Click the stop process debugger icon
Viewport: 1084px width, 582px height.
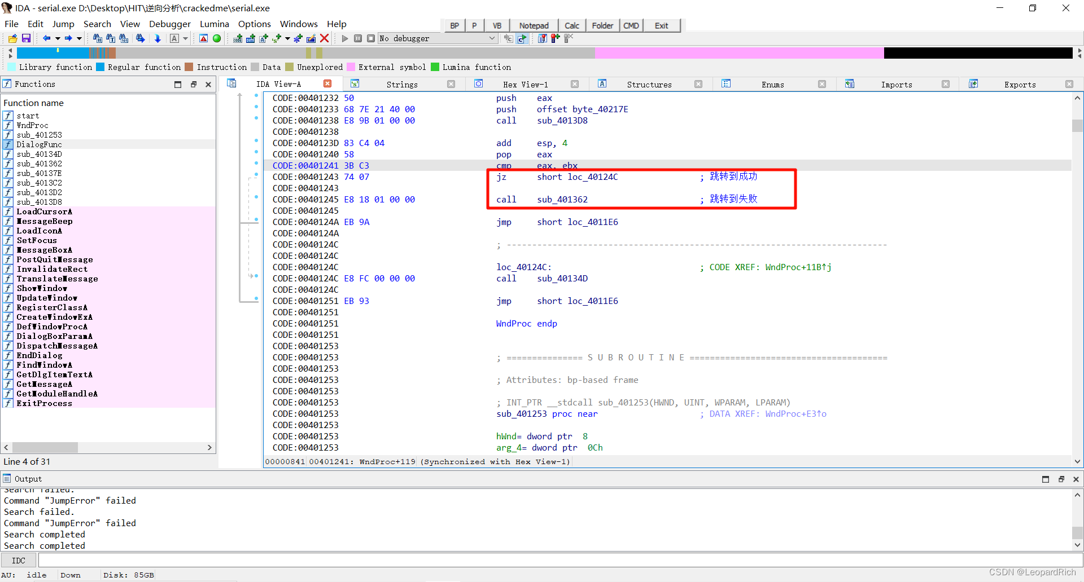tap(371, 38)
